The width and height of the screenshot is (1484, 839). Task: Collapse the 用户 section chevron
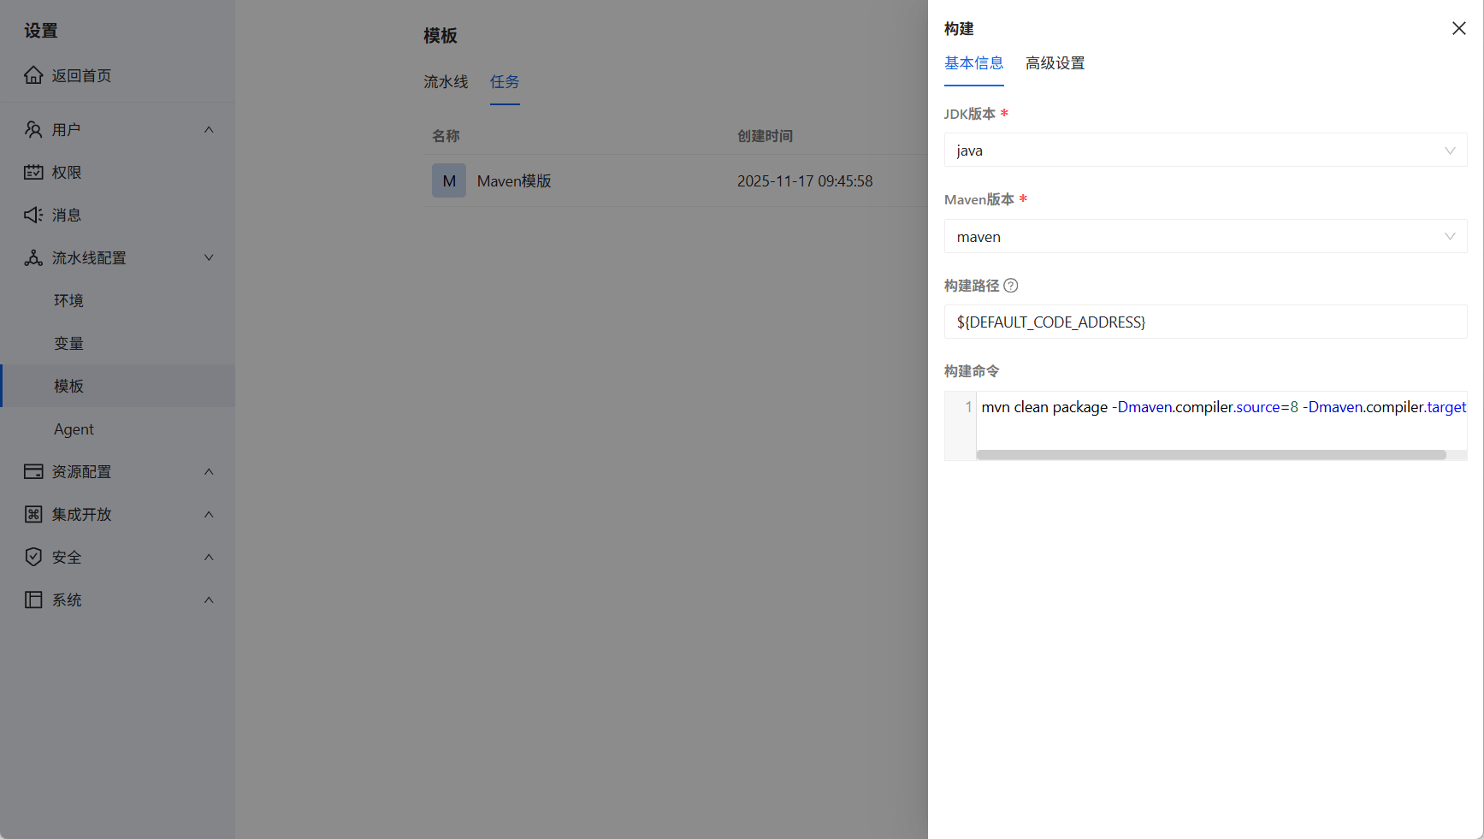tap(209, 129)
